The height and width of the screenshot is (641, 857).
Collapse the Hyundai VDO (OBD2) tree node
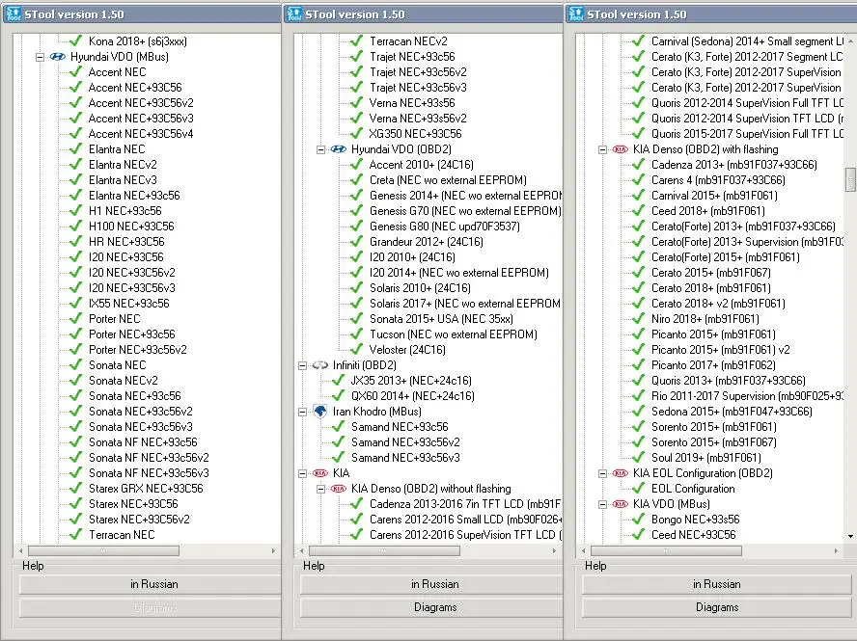[320, 149]
